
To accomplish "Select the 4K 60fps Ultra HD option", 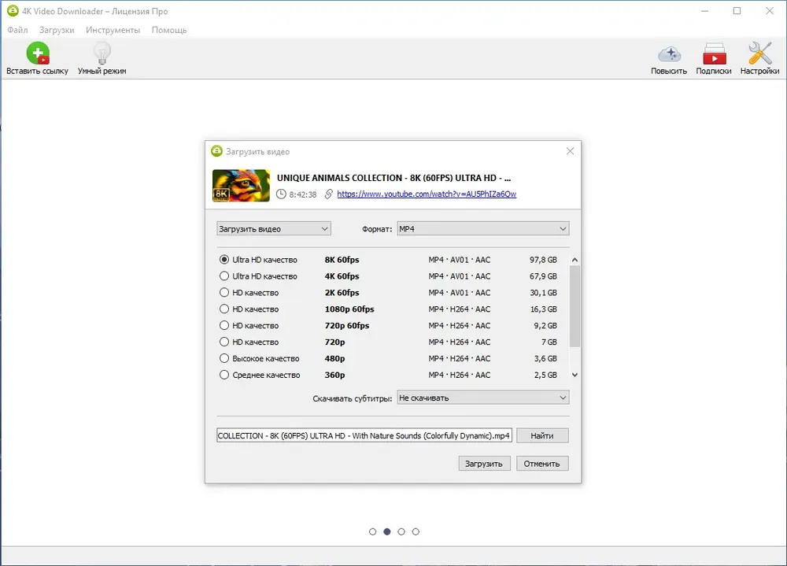I will point(224,276).
